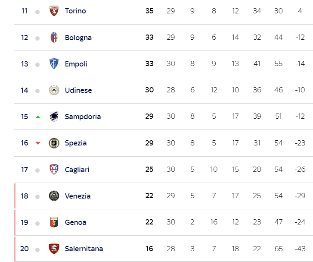
Task: Click Venezia's points total of 22
Action: [x=149, y=196]
